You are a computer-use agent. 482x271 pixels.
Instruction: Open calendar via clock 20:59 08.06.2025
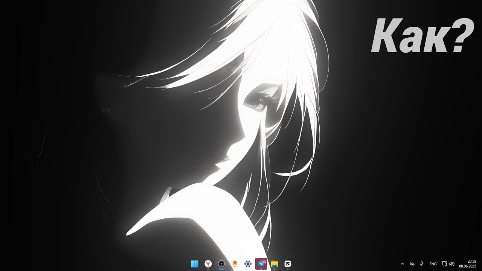(x=468, y=263)
